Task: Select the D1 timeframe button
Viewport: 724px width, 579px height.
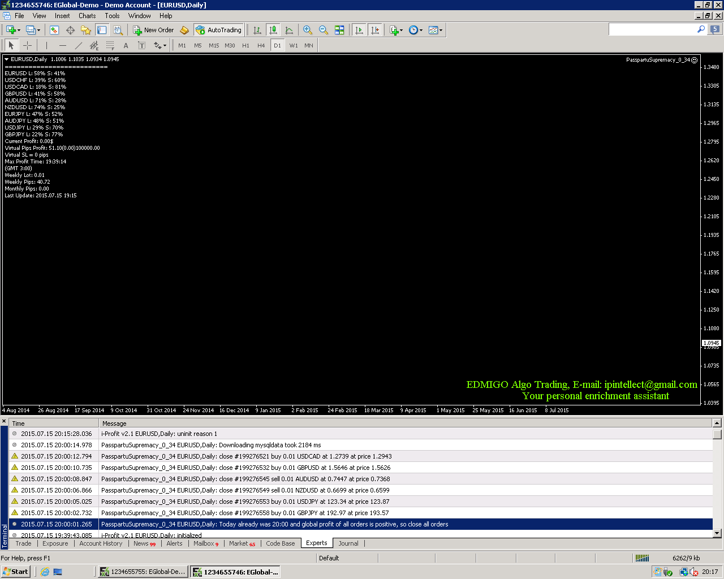Action: click(277, 45)
